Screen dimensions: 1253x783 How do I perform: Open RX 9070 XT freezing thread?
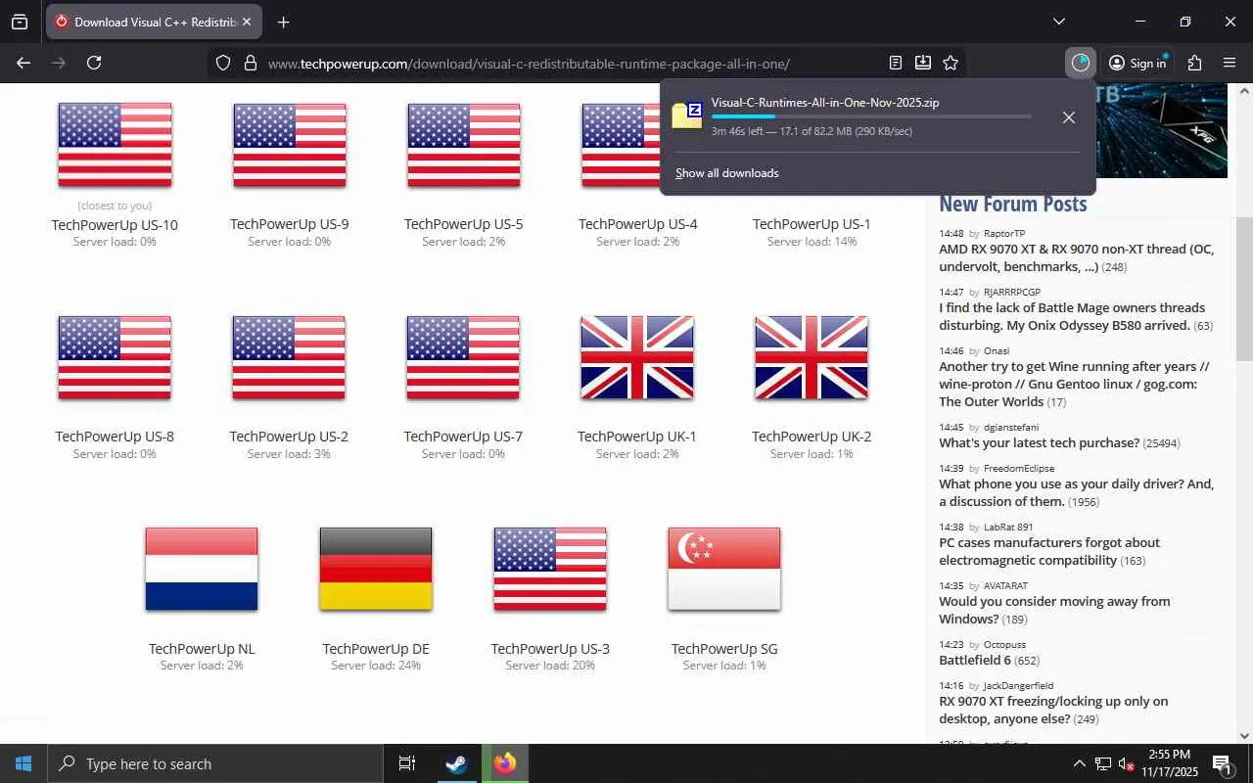1053,710
